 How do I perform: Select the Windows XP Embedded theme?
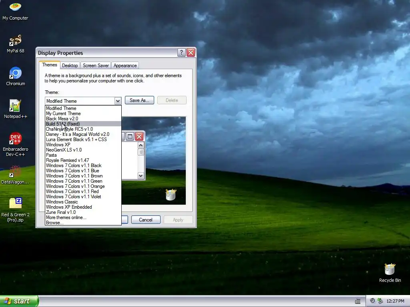click(x=83, y=207)
